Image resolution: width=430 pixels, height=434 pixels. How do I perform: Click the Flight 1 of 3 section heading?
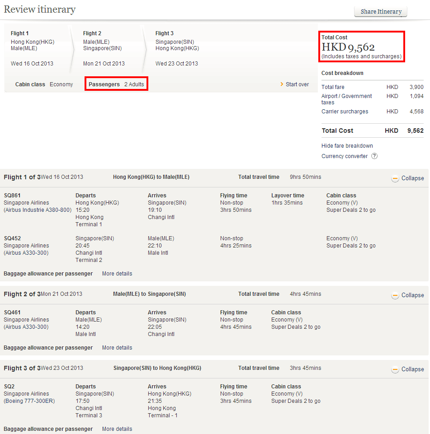pyautogui.click(x=22, y=177)
